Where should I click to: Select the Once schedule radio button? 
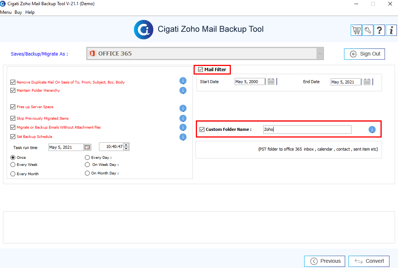click(13, 158)
